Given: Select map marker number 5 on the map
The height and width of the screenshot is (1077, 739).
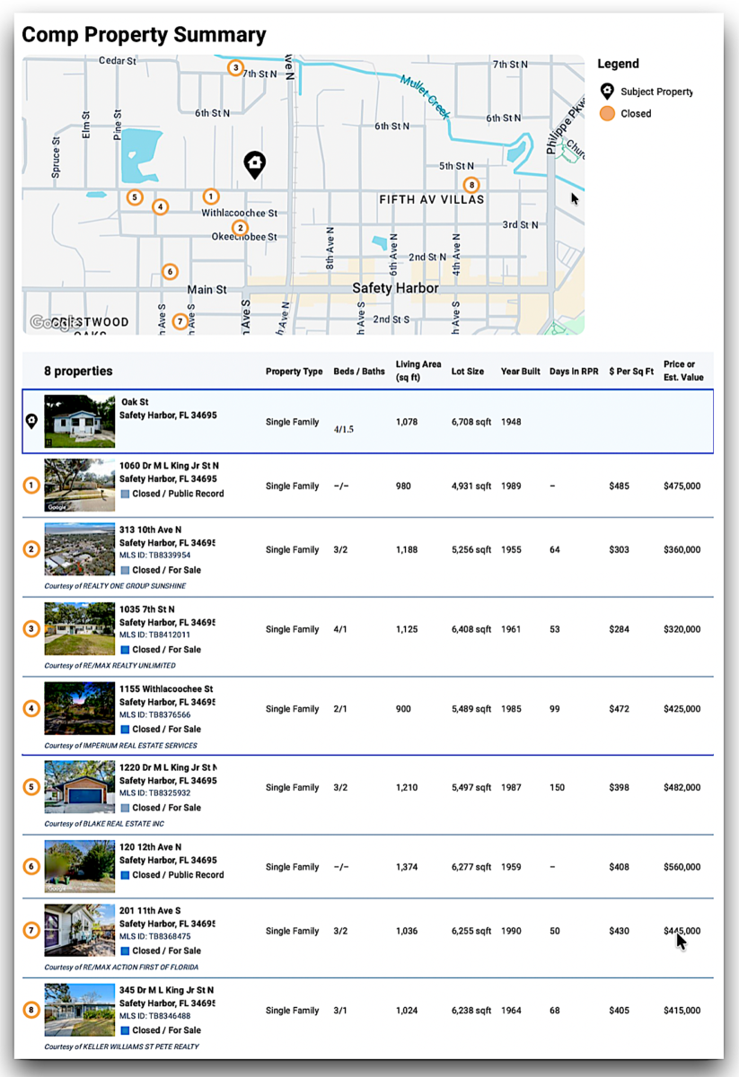Looking at the screenshot, I should click(x=134, y=197).
